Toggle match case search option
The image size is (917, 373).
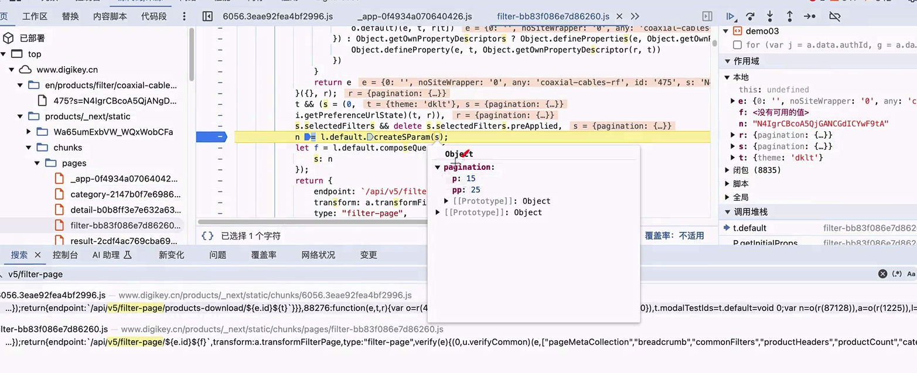(x=911, y=273)
